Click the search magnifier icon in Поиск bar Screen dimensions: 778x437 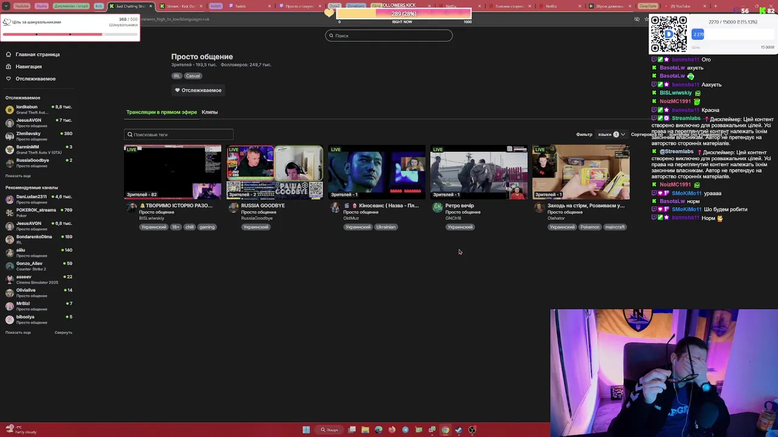click(x=331, y=36)
